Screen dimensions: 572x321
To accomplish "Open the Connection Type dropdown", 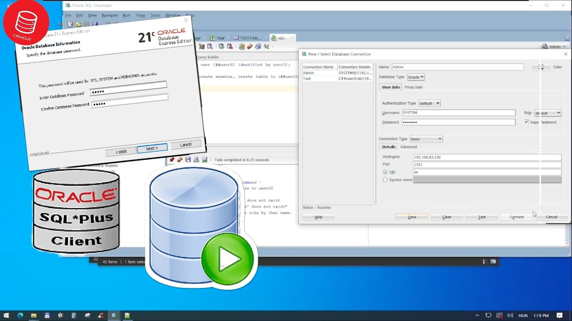I will click(x=426, y=139).
